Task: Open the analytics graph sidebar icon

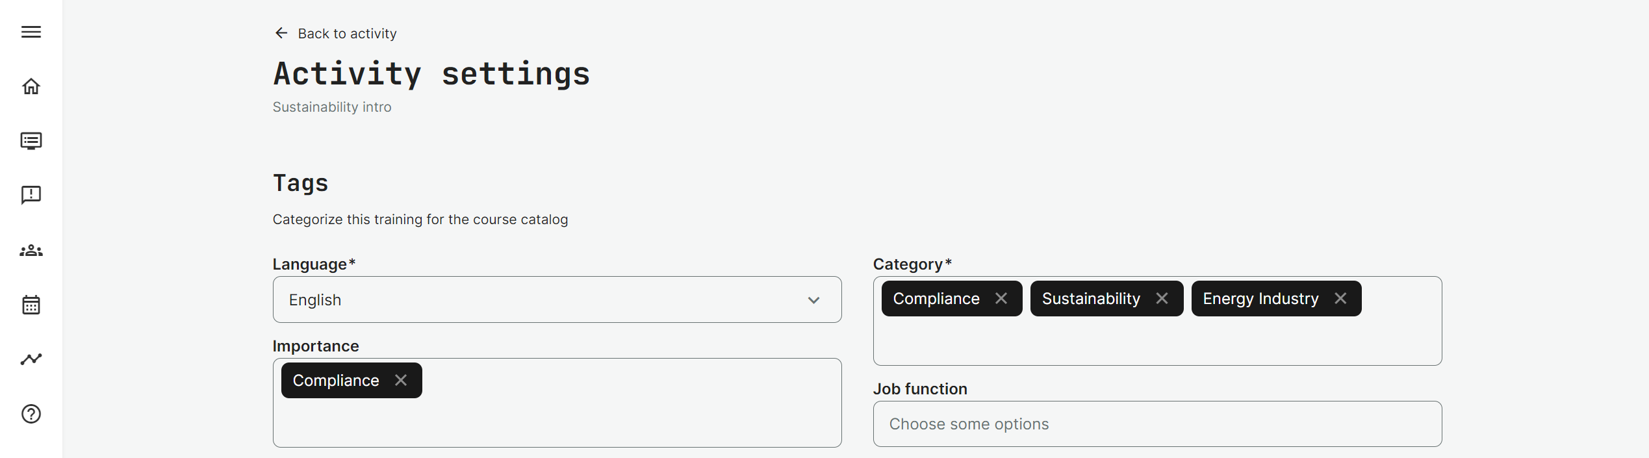Action: pos(31,359)
